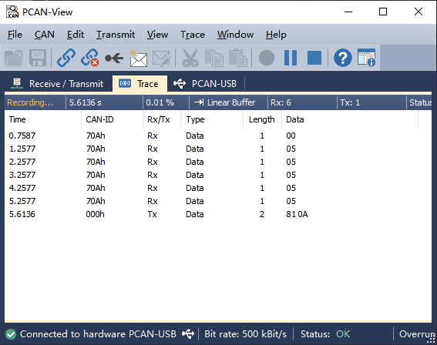437x345 pixels.
Task: Pause the trace recording
Action: click(x=291, y=58)
